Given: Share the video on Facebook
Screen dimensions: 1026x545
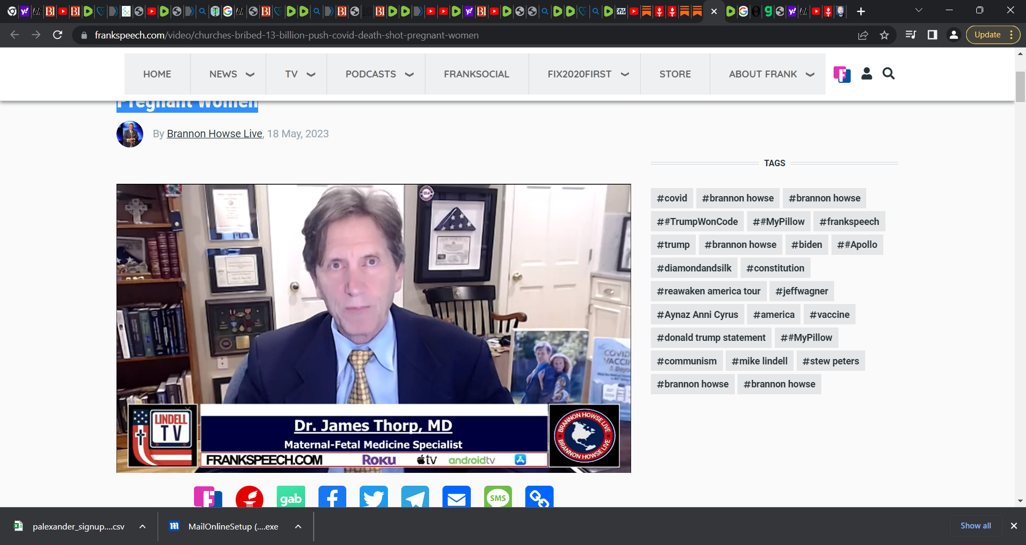Looking at the screenshot, I should click(332, 499).
